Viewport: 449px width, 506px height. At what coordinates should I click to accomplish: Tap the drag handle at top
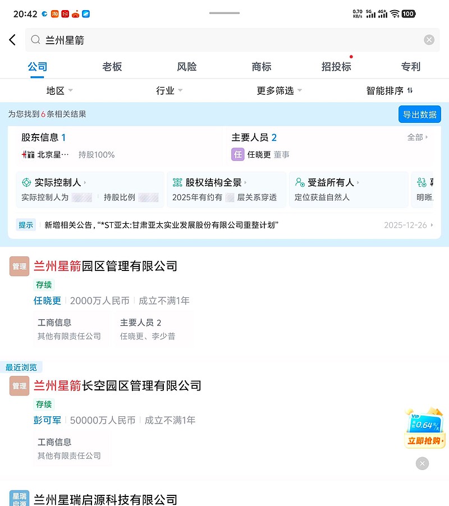[x=224, y=13]
